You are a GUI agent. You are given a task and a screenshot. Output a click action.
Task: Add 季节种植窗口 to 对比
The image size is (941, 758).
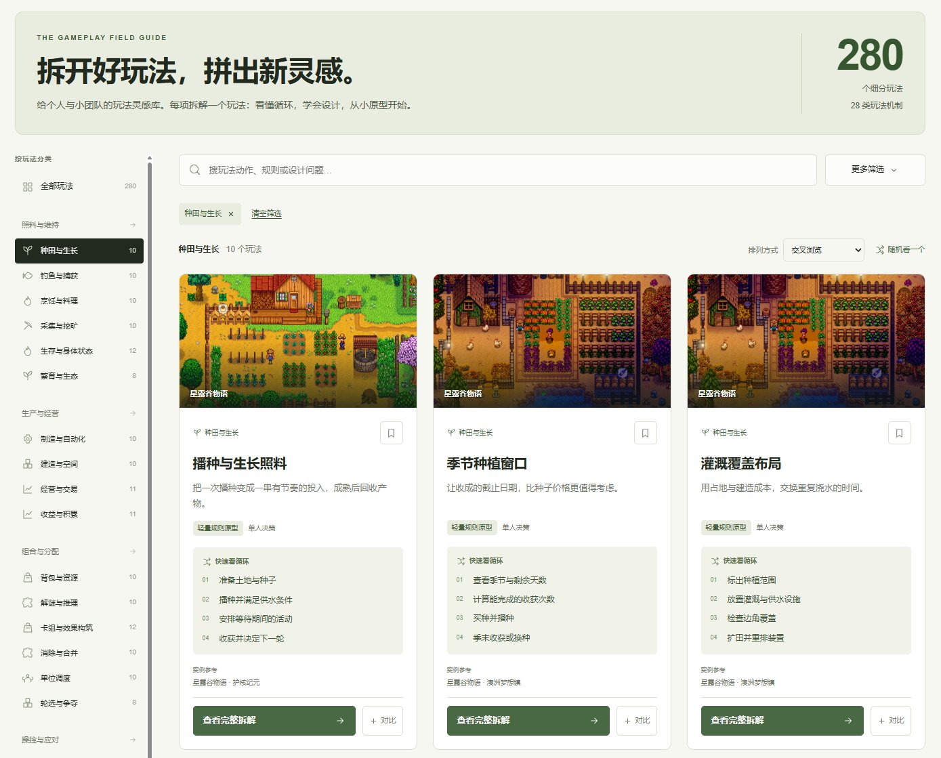[637, 721]
